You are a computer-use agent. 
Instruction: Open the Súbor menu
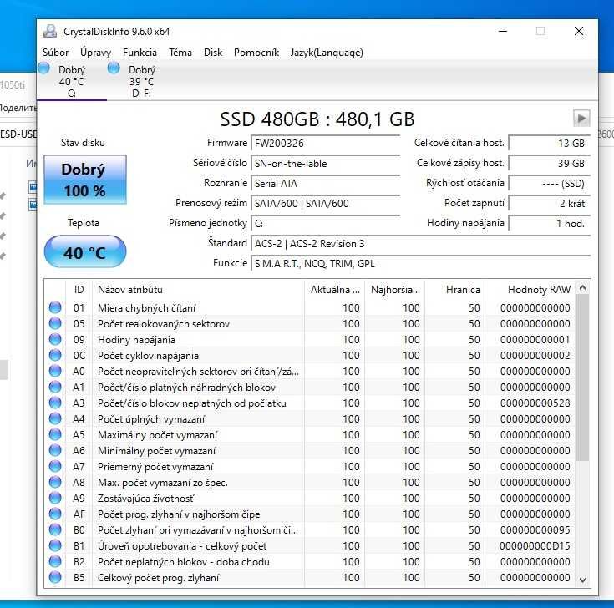coord(56,53)
